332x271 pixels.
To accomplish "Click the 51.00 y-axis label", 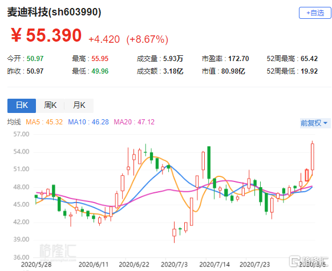I will click(x=21, y=169).
